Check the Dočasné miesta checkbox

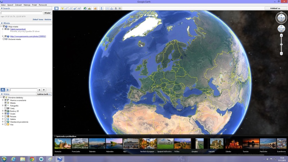[x=4, y=39]
